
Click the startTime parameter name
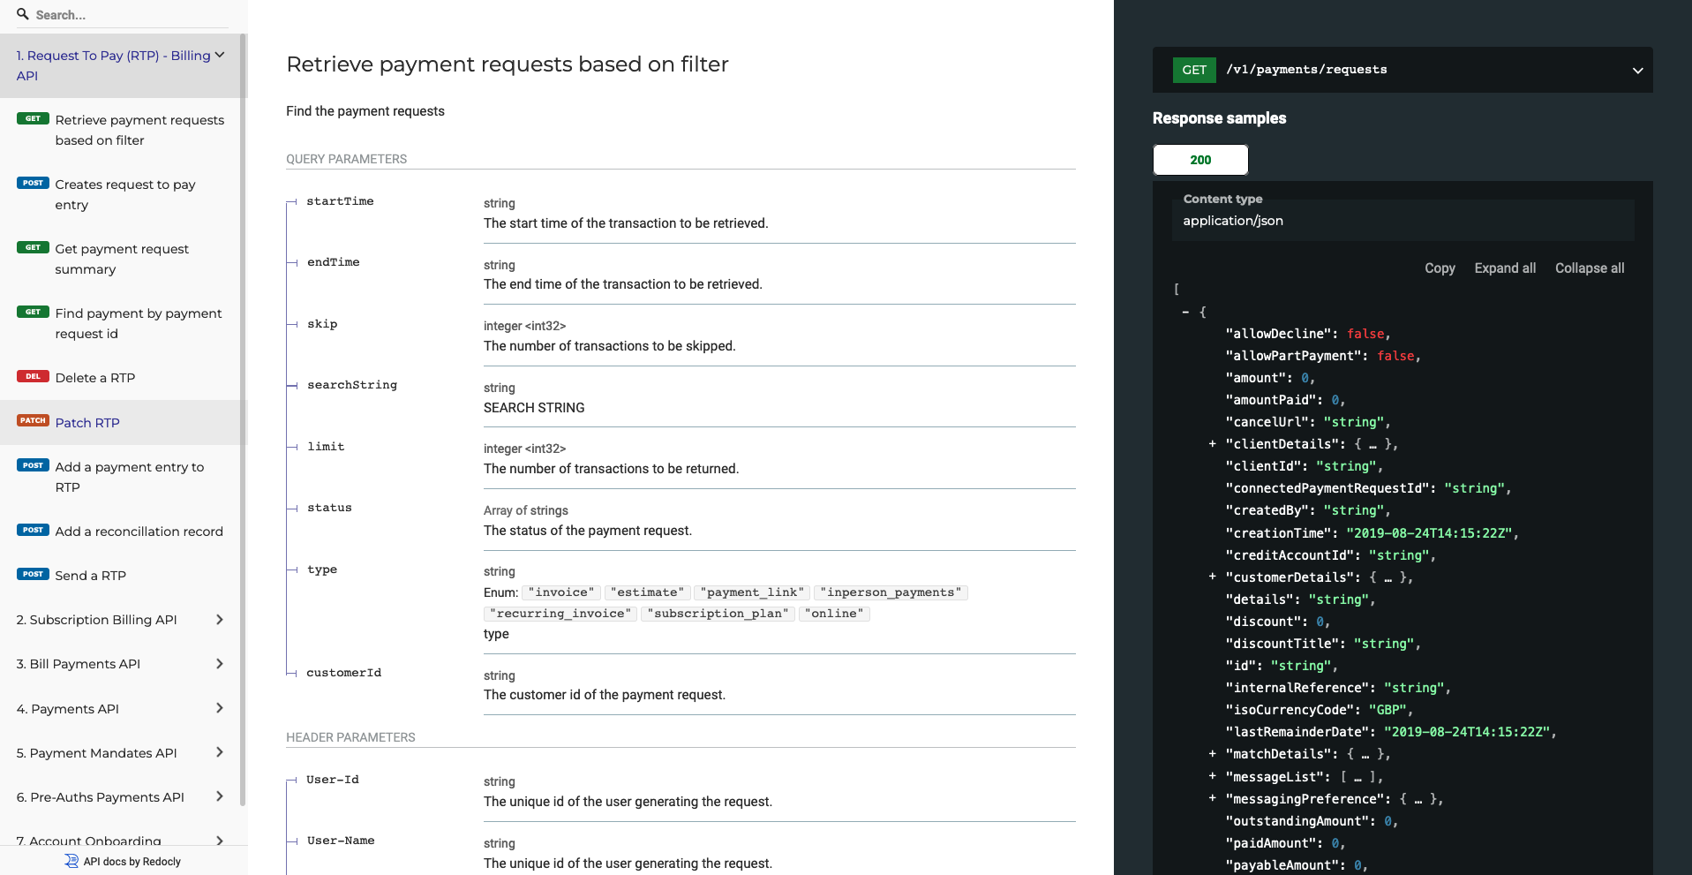point(340,201)
